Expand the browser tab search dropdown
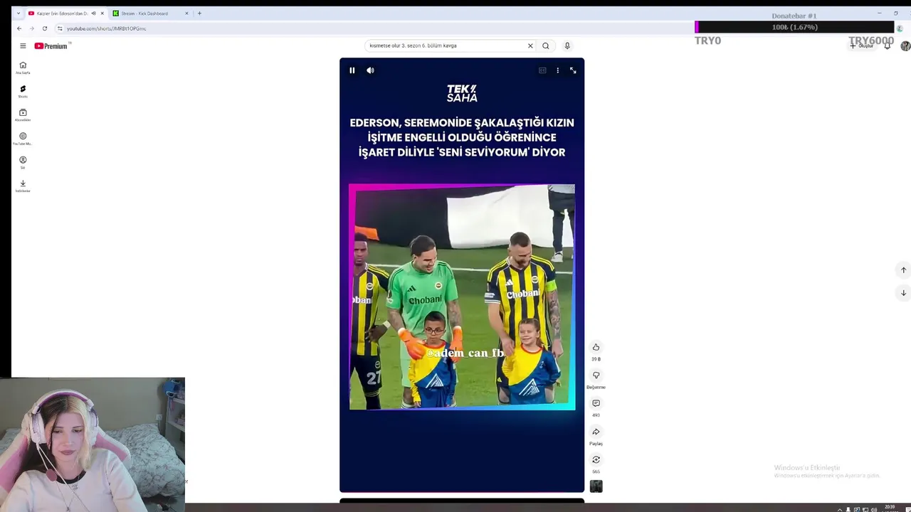Image resolution: width=911 pixels, height=512 pixels. coord(19,14)
